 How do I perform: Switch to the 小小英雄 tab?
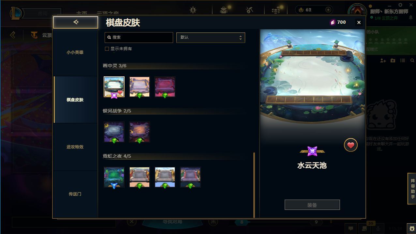coord(75,52)
